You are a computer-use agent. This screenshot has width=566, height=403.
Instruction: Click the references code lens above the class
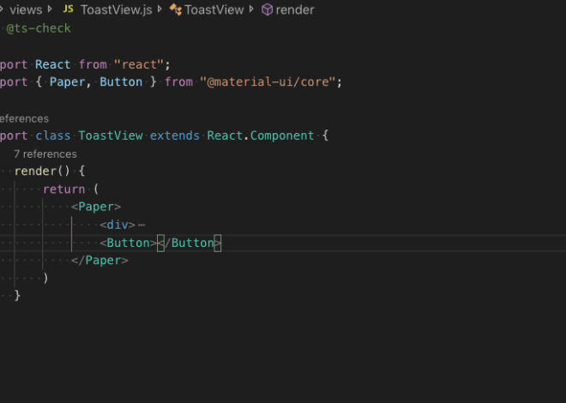(x=23, y=118)
